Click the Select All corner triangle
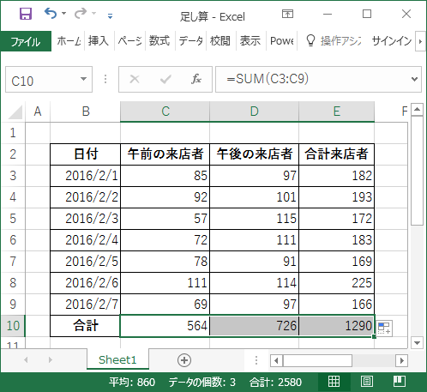Viewport: 427px width, 392px height. tap(15, 112)
